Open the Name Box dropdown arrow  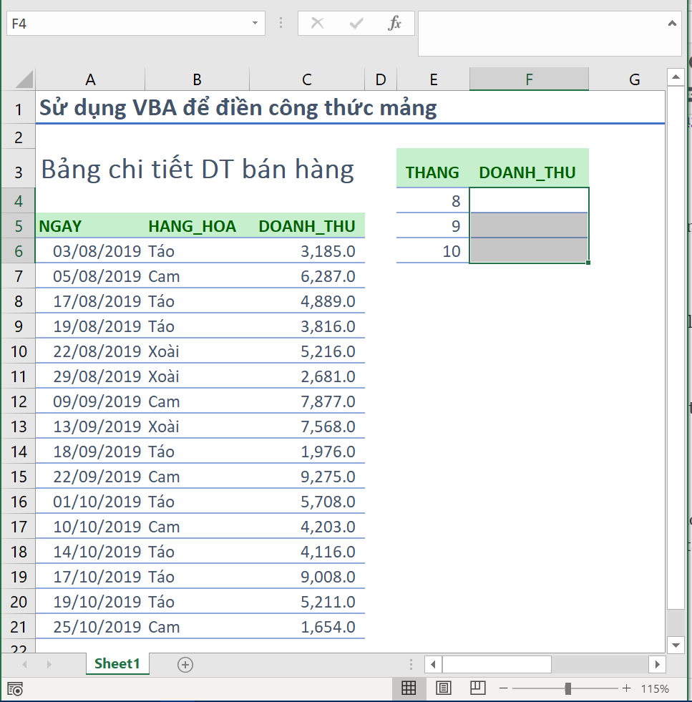(x=255, y=24)
